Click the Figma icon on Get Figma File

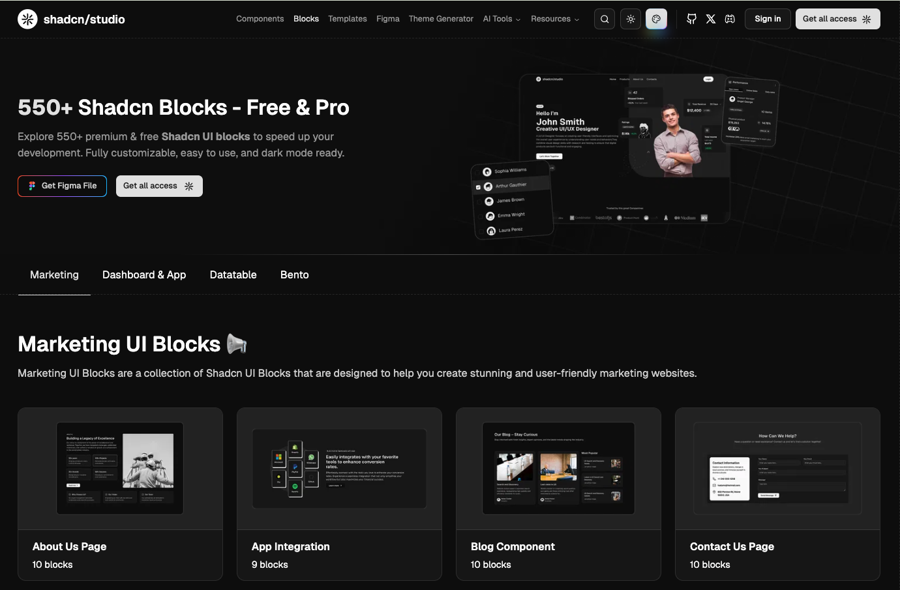tap(31, 186)
